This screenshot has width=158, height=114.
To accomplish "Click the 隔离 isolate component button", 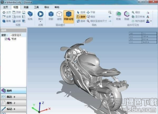I will [118, 16].
